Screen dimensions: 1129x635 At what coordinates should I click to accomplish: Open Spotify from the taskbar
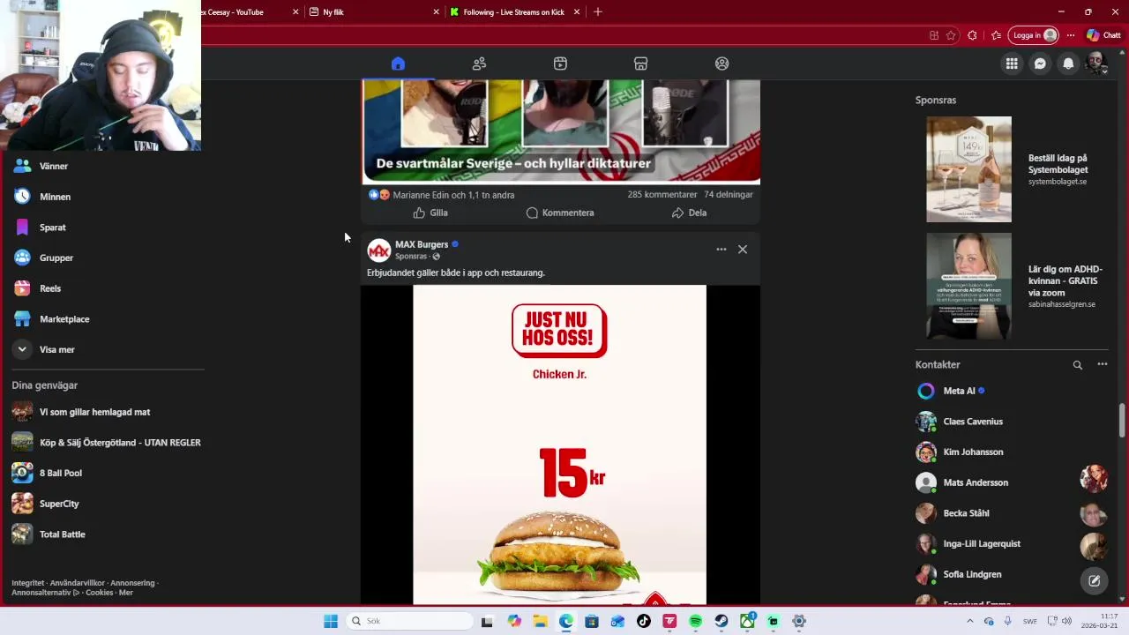695,622
